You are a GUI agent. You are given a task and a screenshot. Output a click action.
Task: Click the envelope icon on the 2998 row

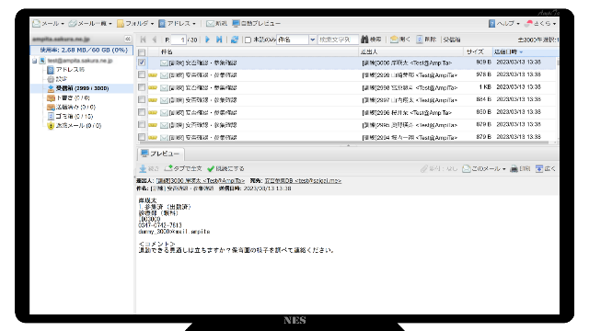(x=164, y=88)
